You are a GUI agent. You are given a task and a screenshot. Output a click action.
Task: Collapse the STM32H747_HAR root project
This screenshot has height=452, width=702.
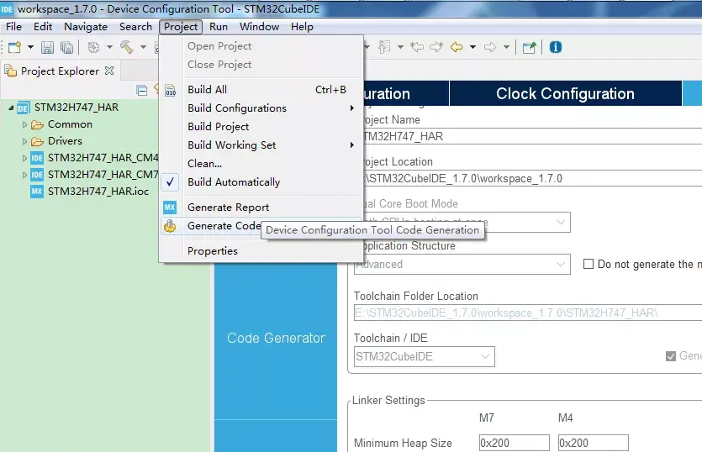pos(11,108)
